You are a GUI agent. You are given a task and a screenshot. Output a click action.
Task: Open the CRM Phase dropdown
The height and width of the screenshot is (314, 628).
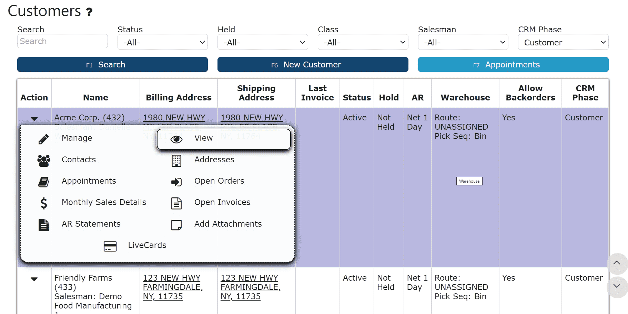tap(563, 42)
